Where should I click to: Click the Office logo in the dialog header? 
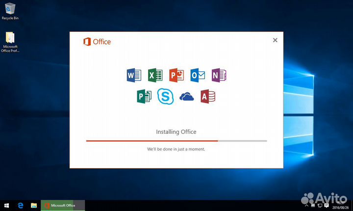[x=97, y=42]
